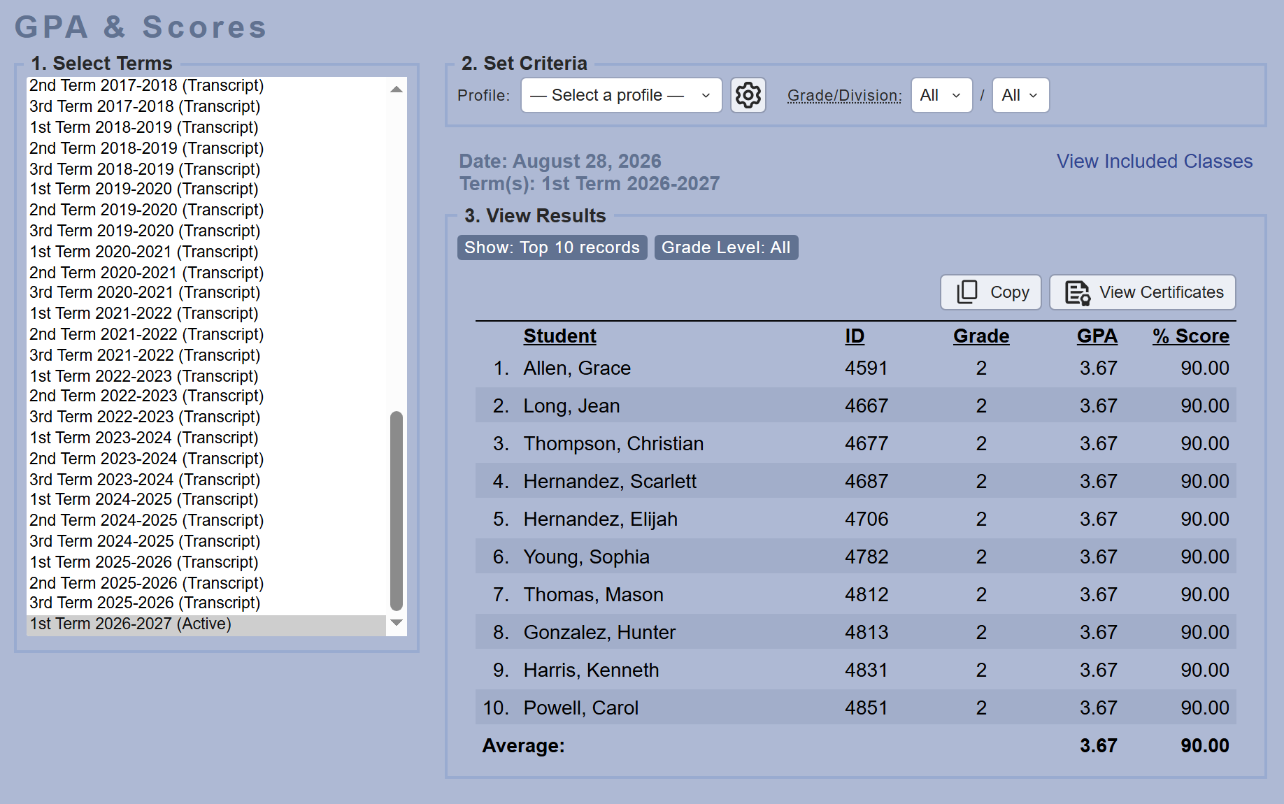Image resolution: width=1284 pixels, height=804 pixels.
Task: Select 1st Term 2023-2024 (Transcript)
Action: [206, 438]
